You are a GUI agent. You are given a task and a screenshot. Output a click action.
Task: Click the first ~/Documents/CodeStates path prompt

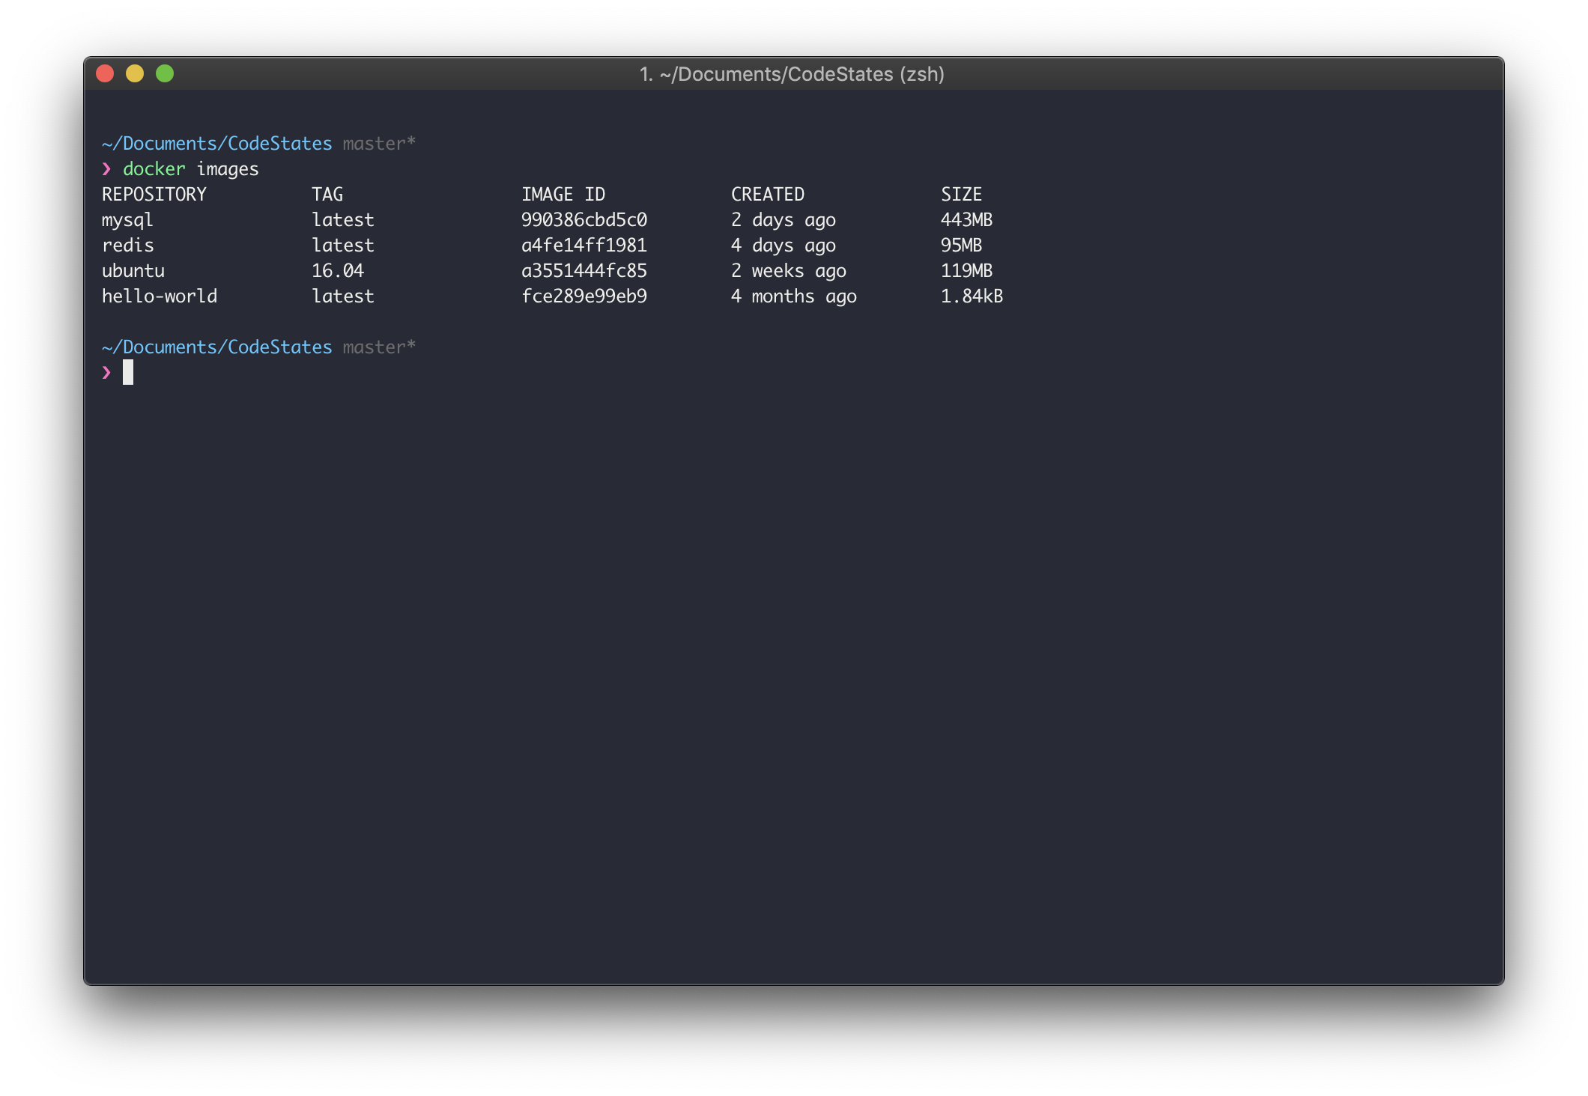(x=217, y=144)
